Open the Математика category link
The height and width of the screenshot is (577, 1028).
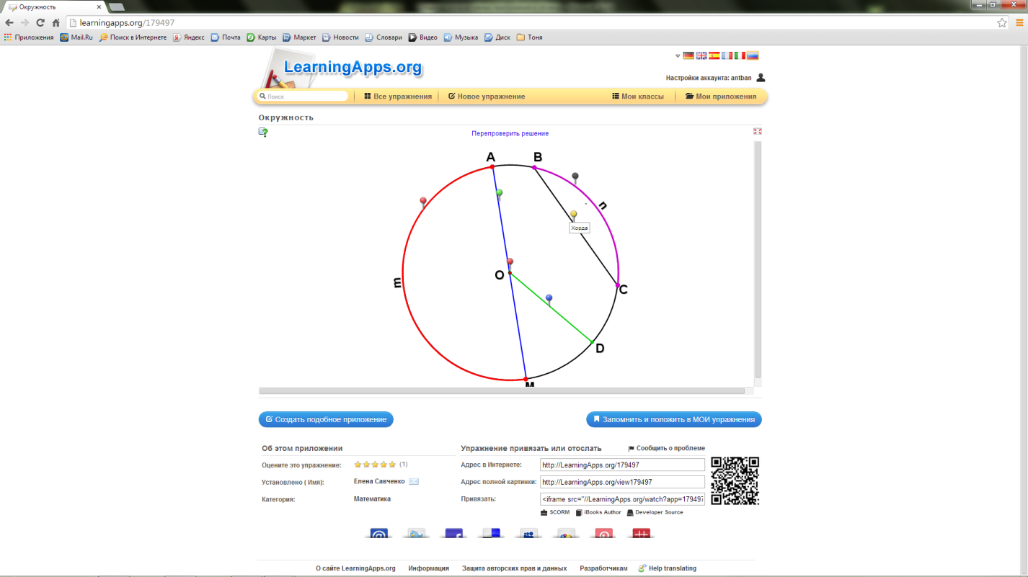(x=372, y=498)
